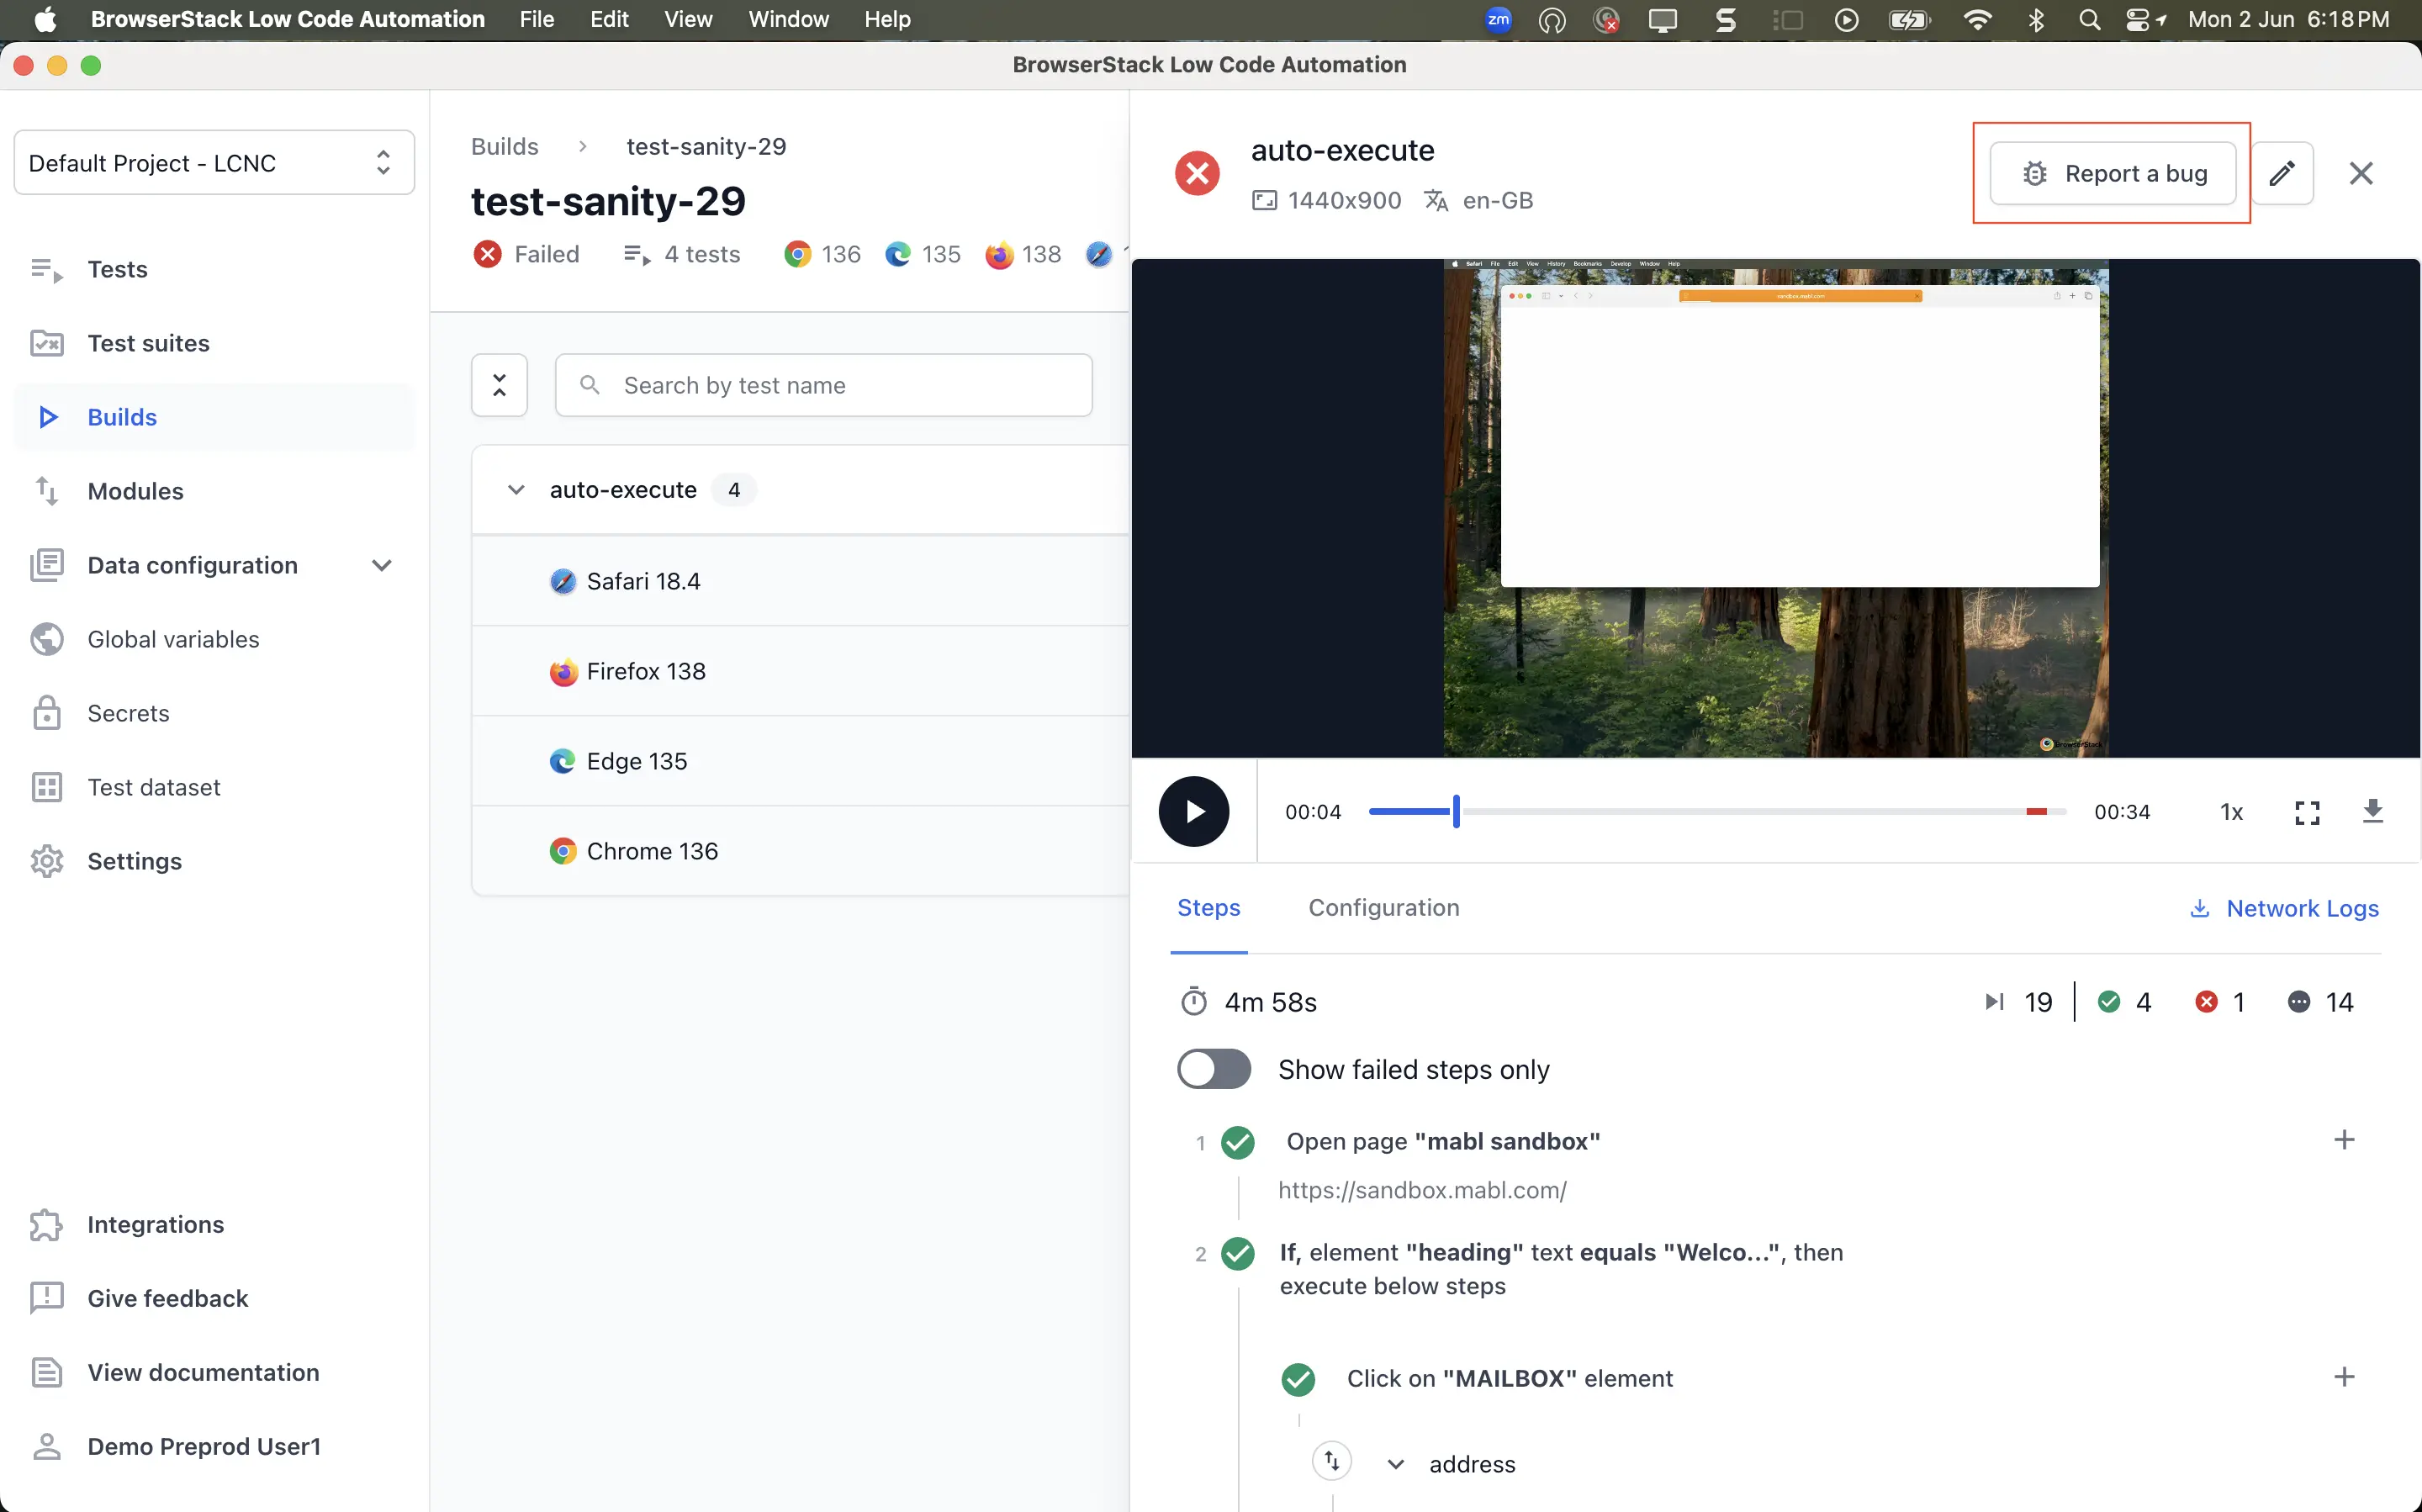Click Report a bug button
The image size is (2422, 1512).
click(2112, 173)
